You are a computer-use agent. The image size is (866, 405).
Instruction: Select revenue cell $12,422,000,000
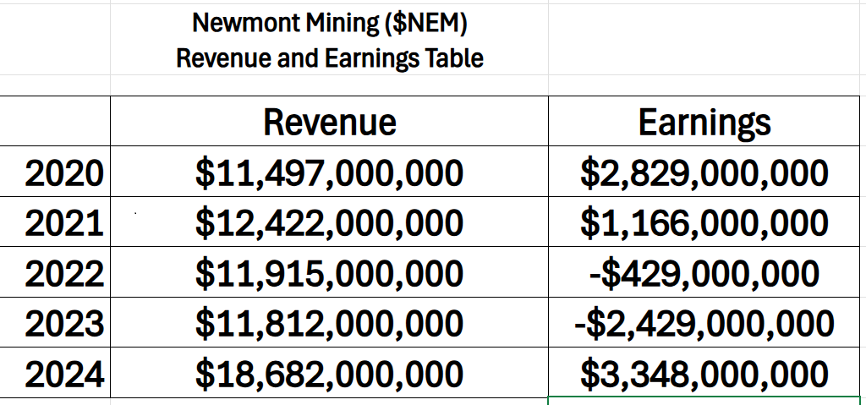coord(329,222)
